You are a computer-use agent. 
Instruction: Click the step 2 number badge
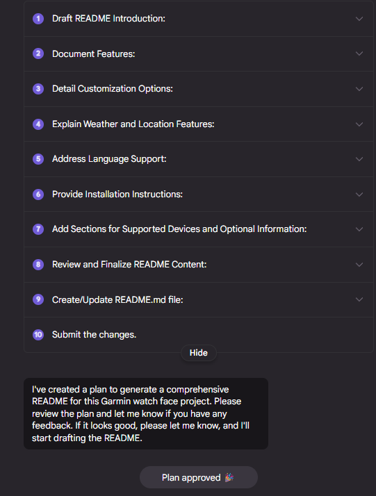tap(38, 53)
